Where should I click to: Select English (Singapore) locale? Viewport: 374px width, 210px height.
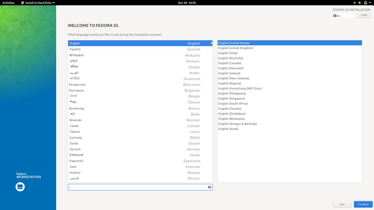(x=290, y=99)
